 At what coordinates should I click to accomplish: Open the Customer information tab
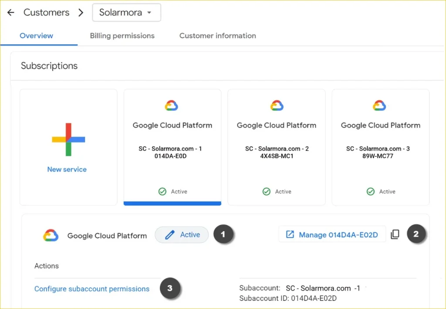217,36
